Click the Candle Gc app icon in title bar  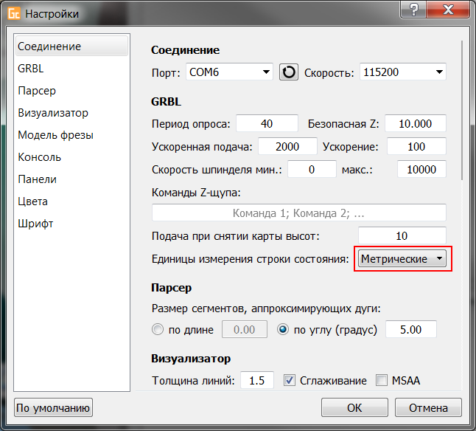[14, 14]
